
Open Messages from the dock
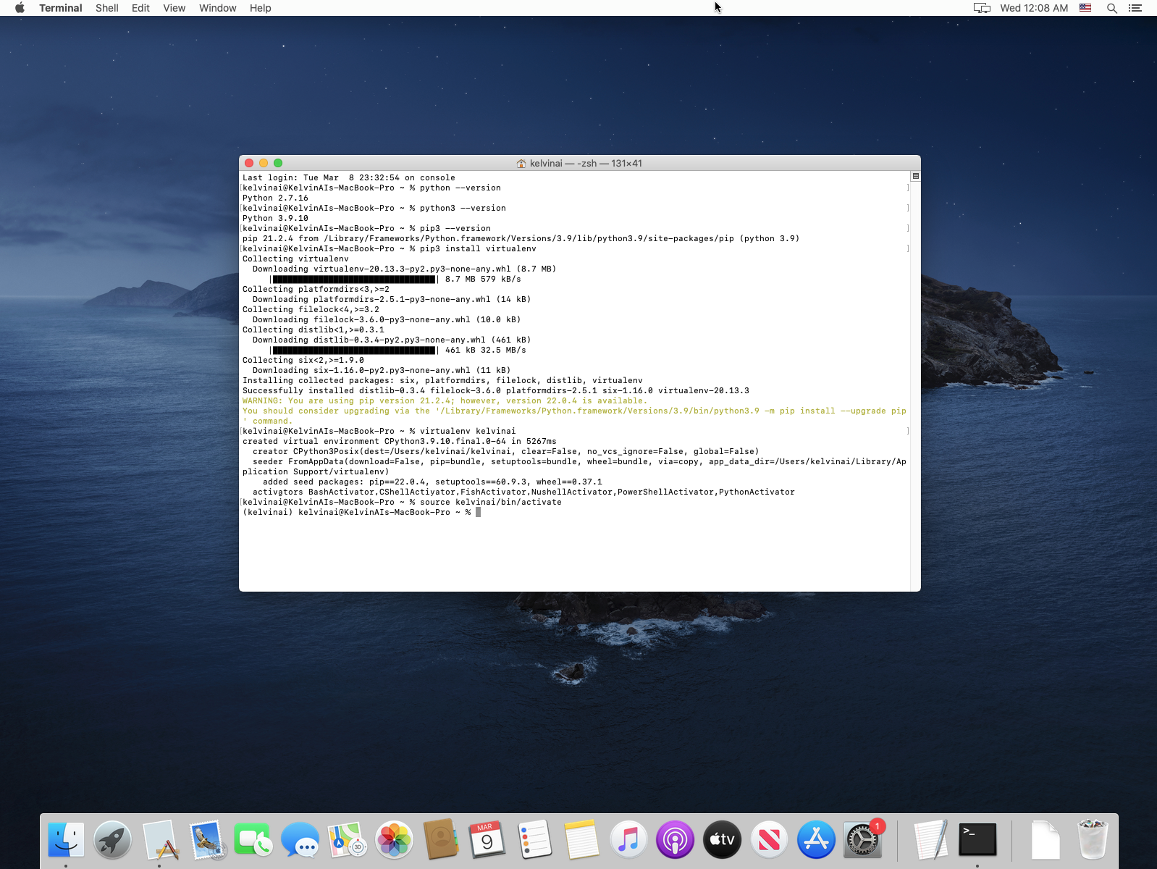tap(300, 840)
